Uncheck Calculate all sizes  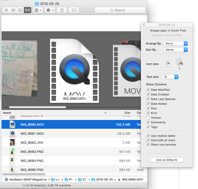point(148,140)
